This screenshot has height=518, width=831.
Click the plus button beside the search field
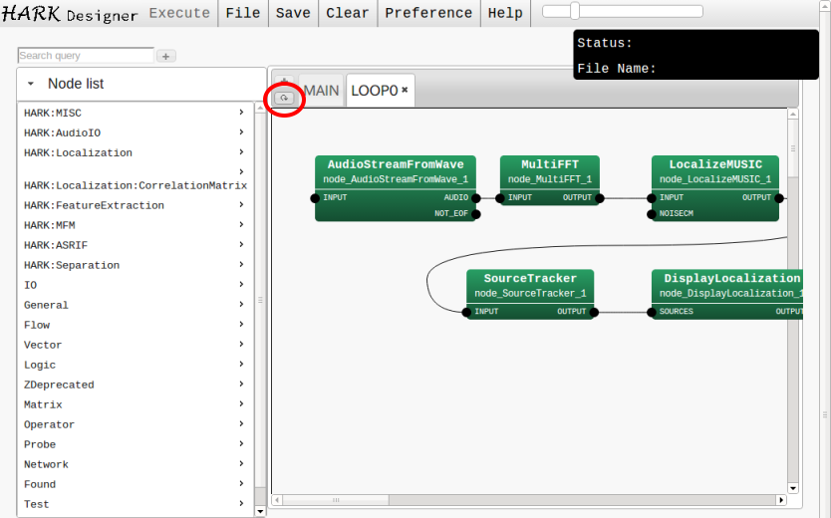(x=166, y=57)
